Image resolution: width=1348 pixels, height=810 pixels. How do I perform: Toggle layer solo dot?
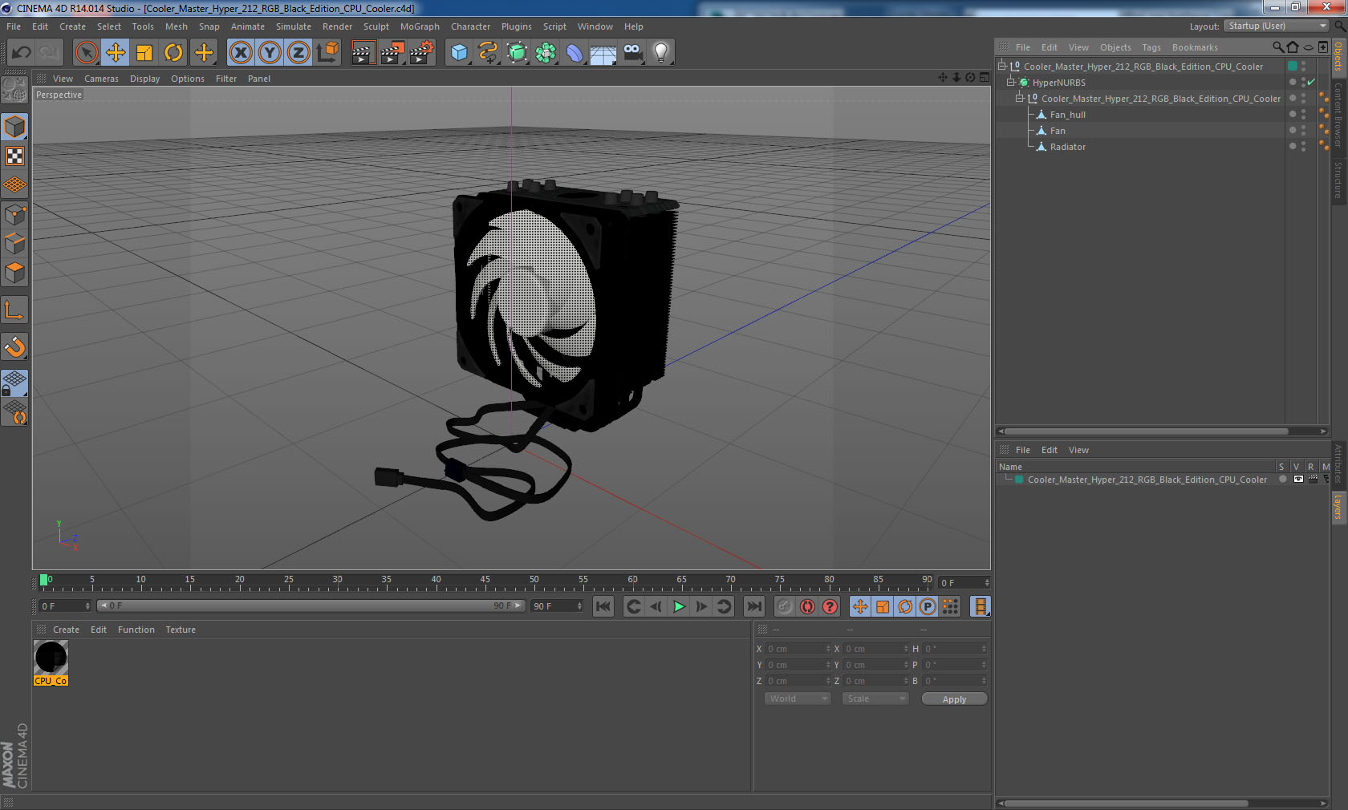point(1283,480)
